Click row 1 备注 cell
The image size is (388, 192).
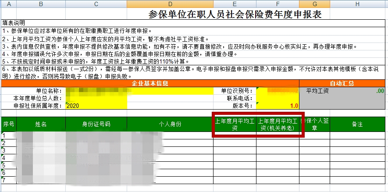coord(358,135)
